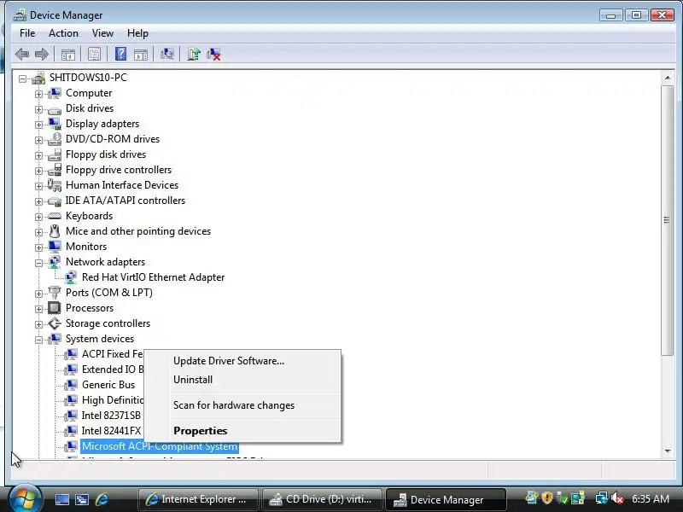The image size is (683, 512).
Task: Expand the Disk drives category
Action: 38,109
